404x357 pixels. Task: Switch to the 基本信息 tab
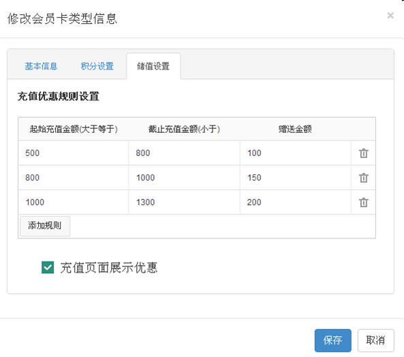(x=41, y=66)
